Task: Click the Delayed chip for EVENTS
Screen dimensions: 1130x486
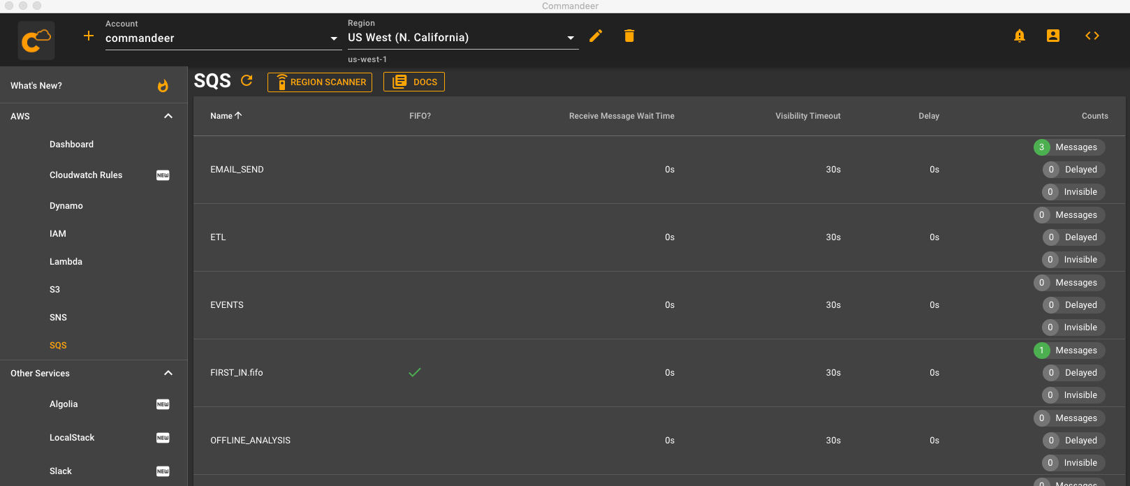Action: tap(1074, 305)
